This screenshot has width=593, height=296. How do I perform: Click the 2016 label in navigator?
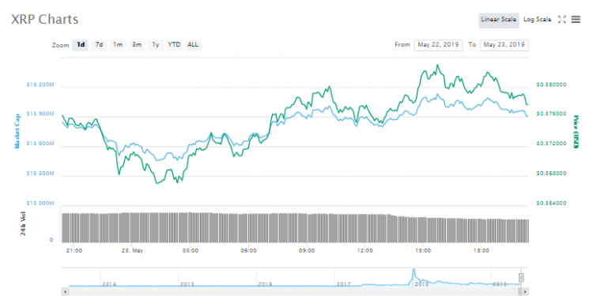(x=265, y=284)
